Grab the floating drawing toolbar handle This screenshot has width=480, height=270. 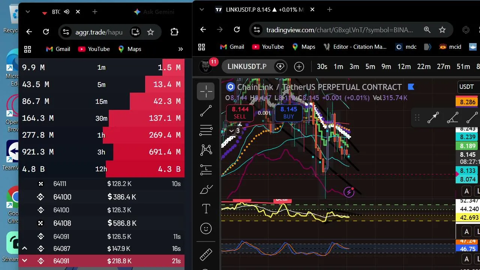coord(417,118)
